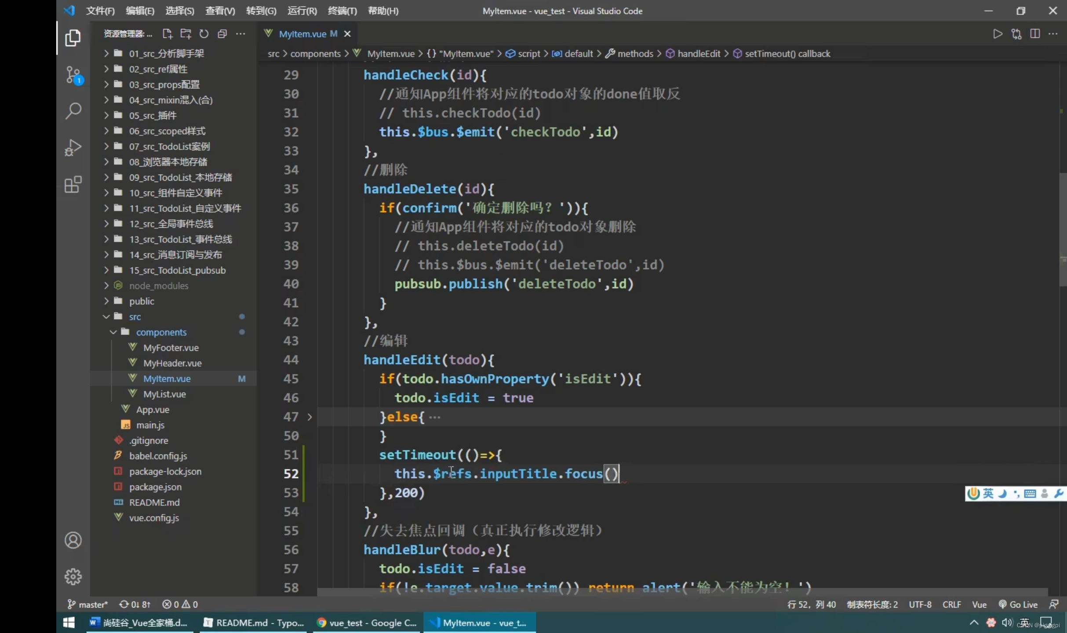Screen dimensions: 1067x633
Task: Open the Extensions view
Action: pos(73,184)
